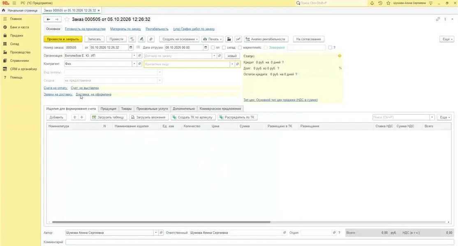
Task: Toggle the Завершен checkbox
Action: point(266,48)
